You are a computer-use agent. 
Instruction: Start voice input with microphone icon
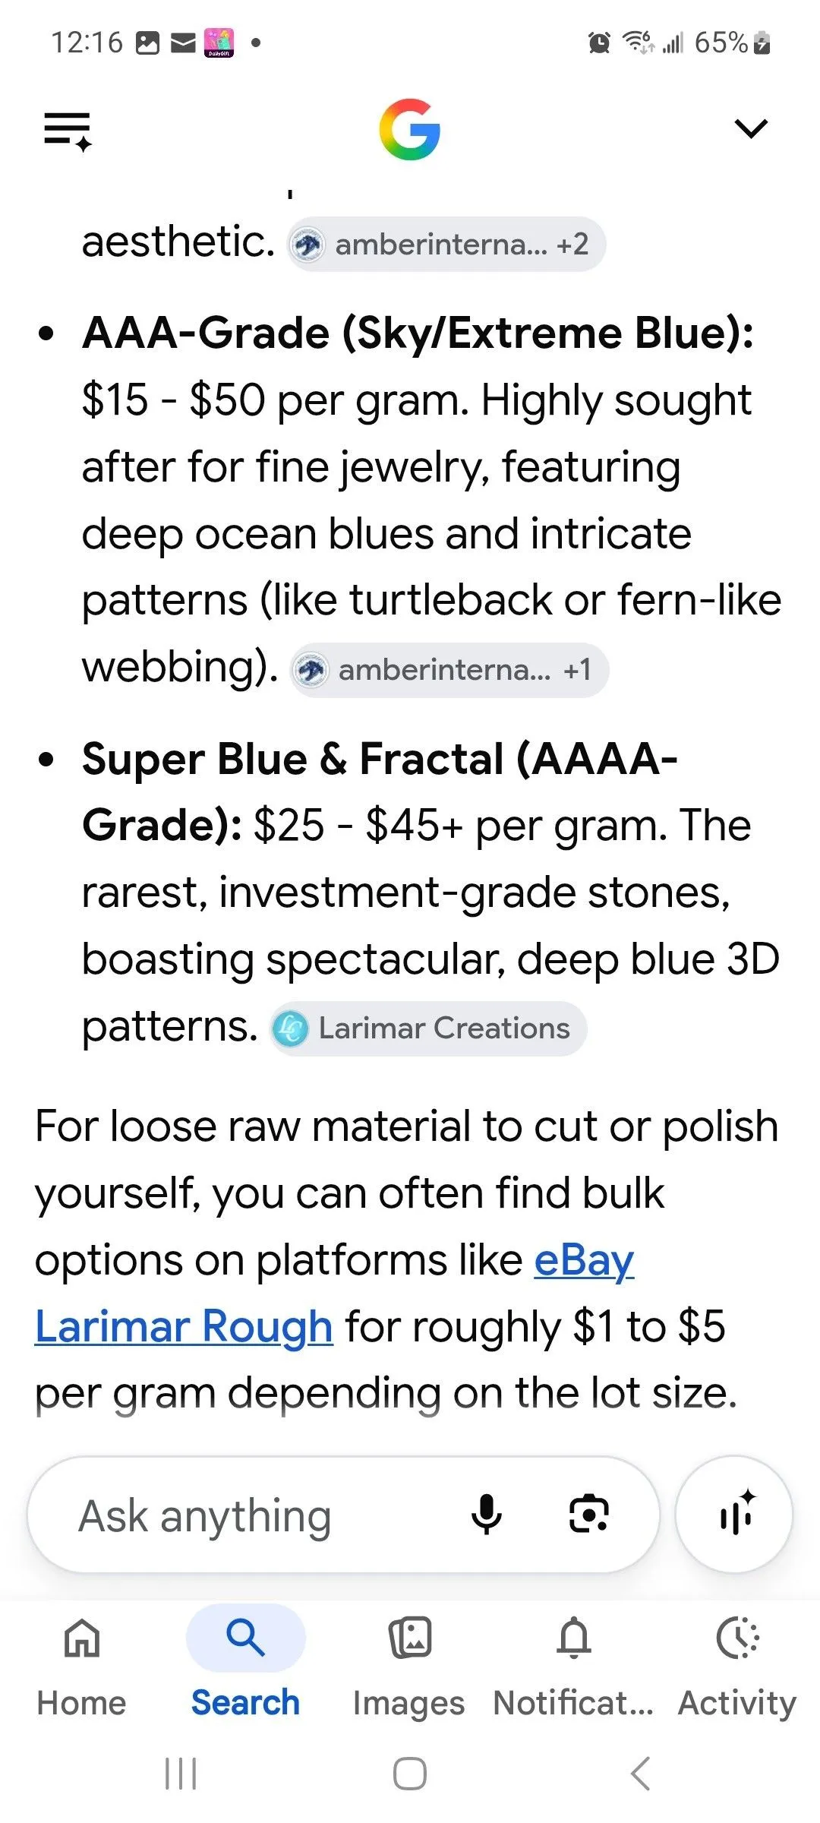pyautogui.click(x=486, y=1515)
